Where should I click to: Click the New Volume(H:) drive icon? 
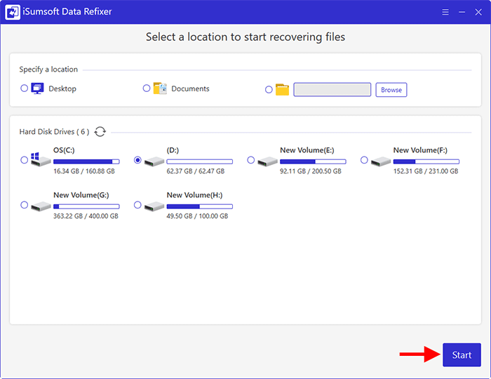[154, 206]
